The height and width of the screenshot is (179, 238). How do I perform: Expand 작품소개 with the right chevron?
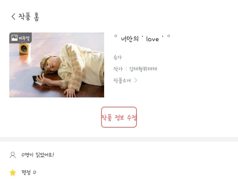pos(136,80)
